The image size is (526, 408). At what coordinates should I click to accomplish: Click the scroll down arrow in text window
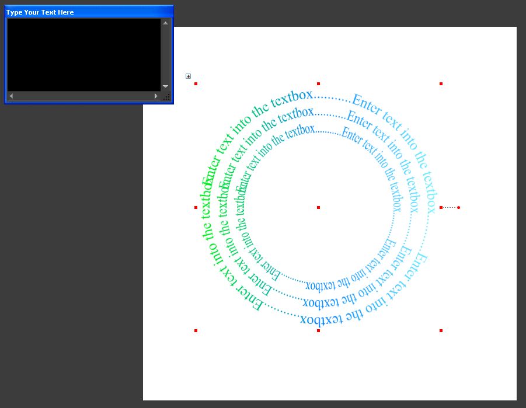(165, 86)
